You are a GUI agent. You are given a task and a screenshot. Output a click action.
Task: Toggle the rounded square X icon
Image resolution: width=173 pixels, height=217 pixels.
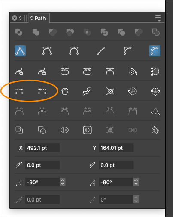(87, 130)
